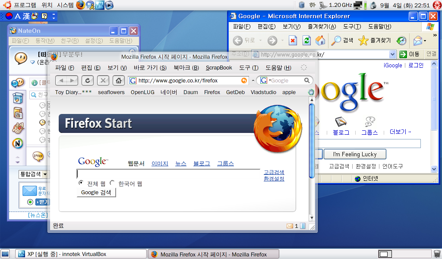Select the 한국어 웹 radio button

(112, 183)
